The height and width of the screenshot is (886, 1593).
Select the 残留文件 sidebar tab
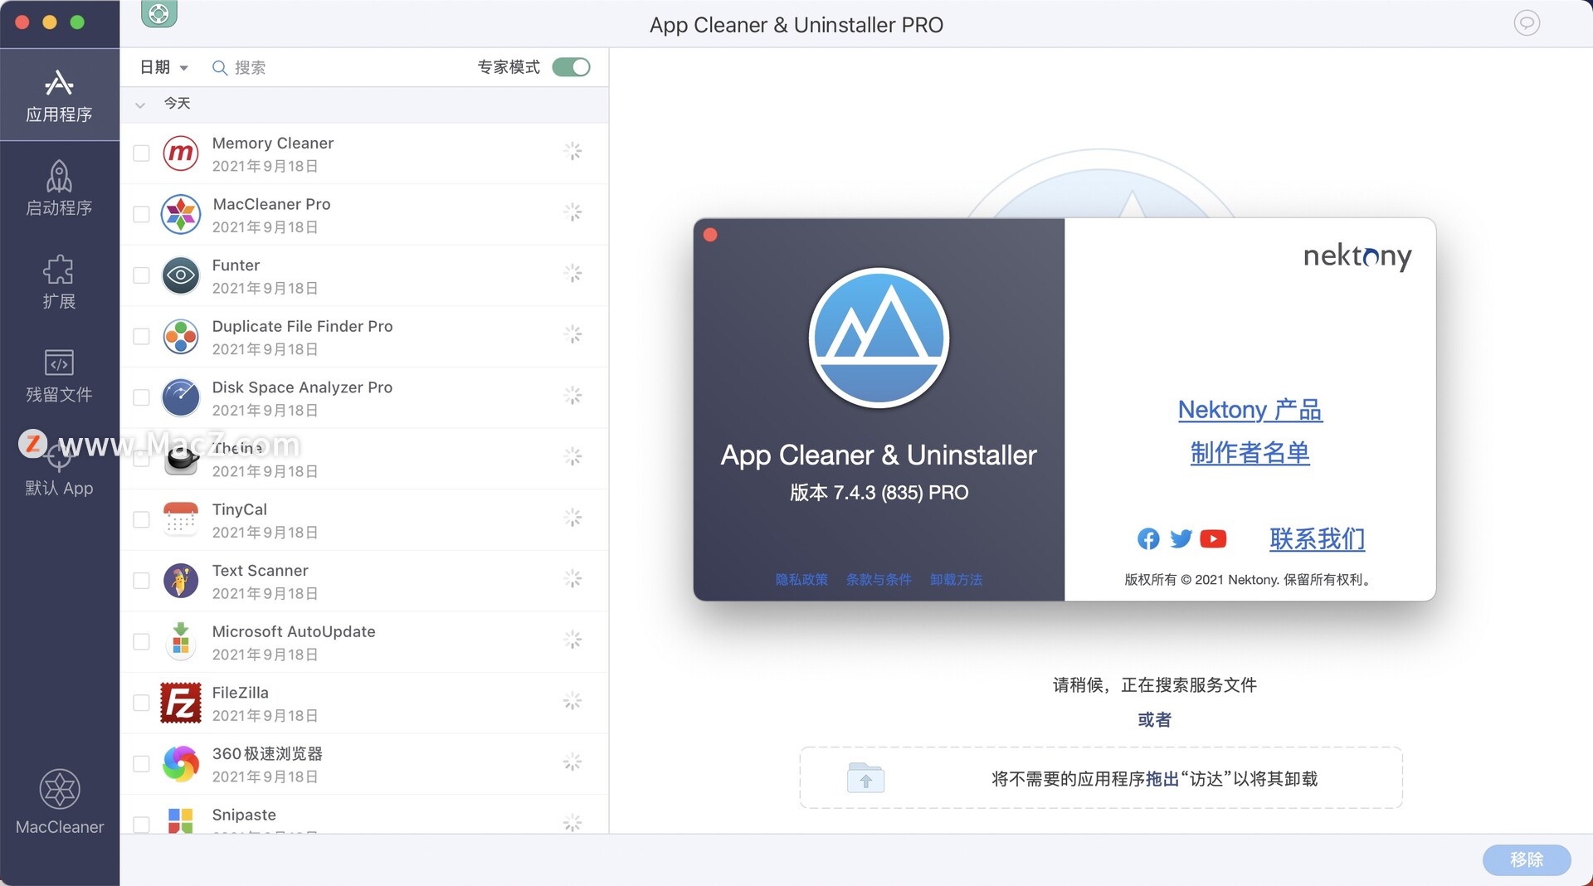[x=59, y=376]
